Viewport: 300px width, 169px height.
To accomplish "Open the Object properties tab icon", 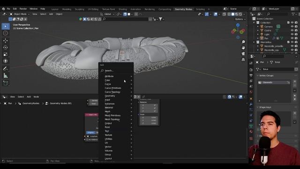I will point(251,99).
